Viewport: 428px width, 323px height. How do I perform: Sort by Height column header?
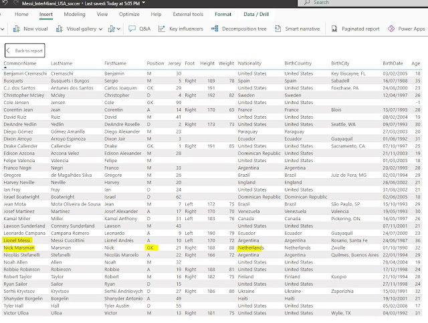[207, 63]
